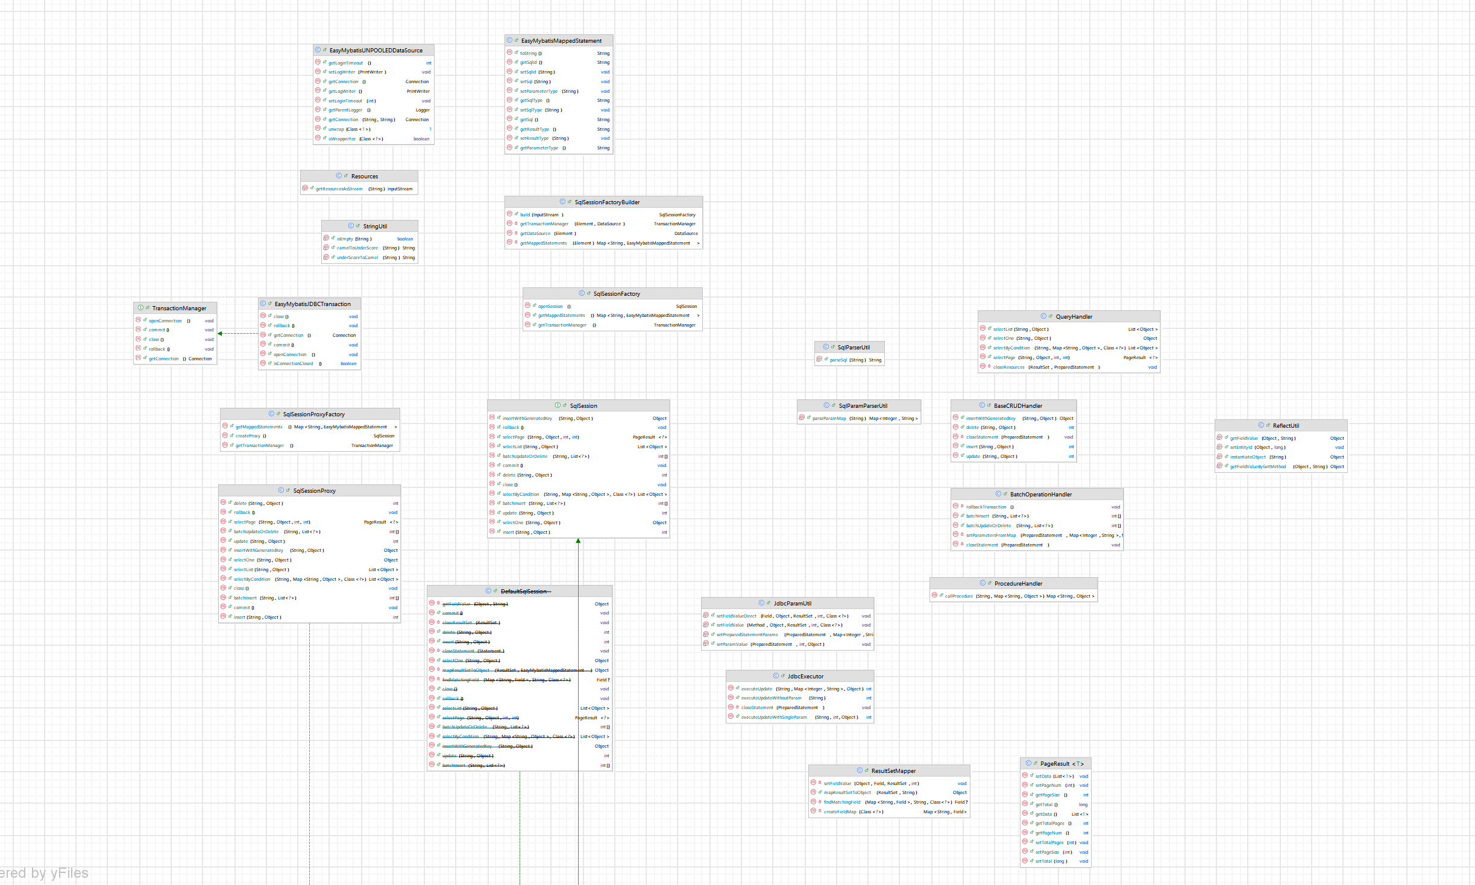Click the class icon beside DefaultSqlSession header
Viewport: 1475px width, 885px height.
click(x=488, y=591)
